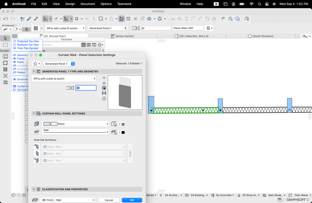312x203 pixels.
Task: Expand the Classification and Properties section
Action: click(x=34, y=189)
